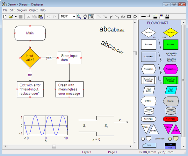
Task: Click the New document icon
Action: point(5,17)
